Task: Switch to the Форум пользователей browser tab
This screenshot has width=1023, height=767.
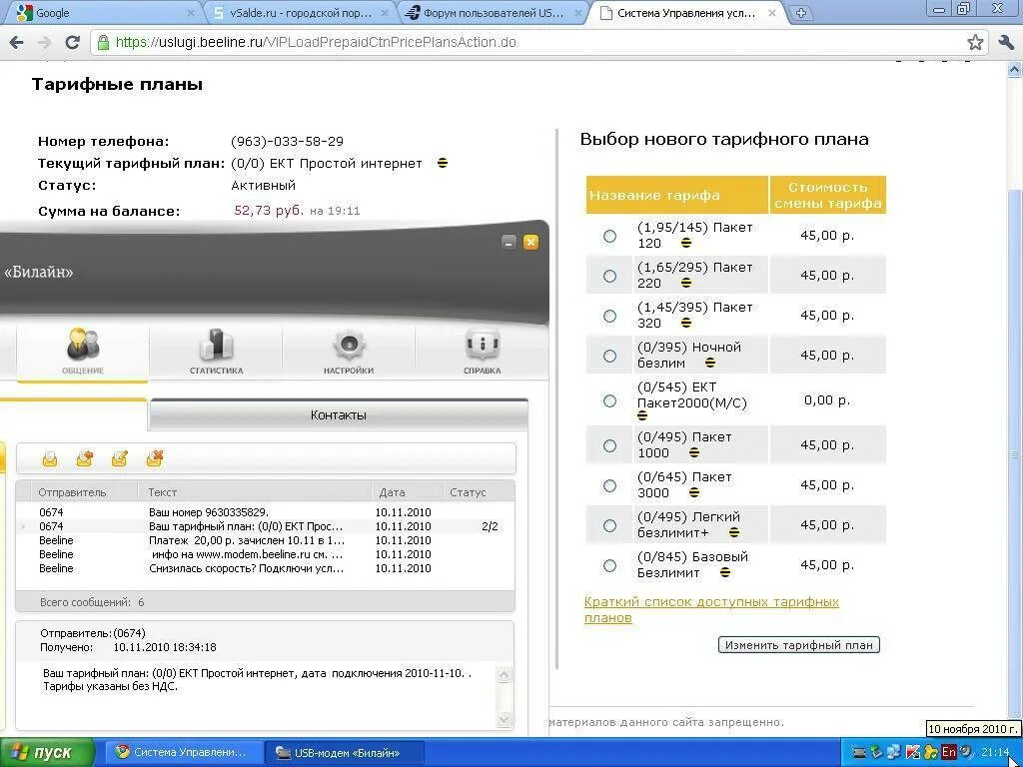Action: [494, 13]
